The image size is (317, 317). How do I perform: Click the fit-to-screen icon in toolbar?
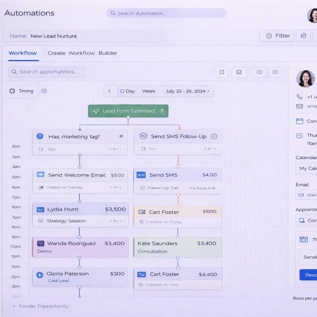[x=222, y=72]
